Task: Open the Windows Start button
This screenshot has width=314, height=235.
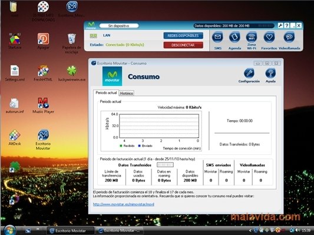Action: (x=9, y=230)
